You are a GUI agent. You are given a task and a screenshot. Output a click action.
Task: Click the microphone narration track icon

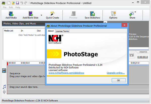point(4,92)
